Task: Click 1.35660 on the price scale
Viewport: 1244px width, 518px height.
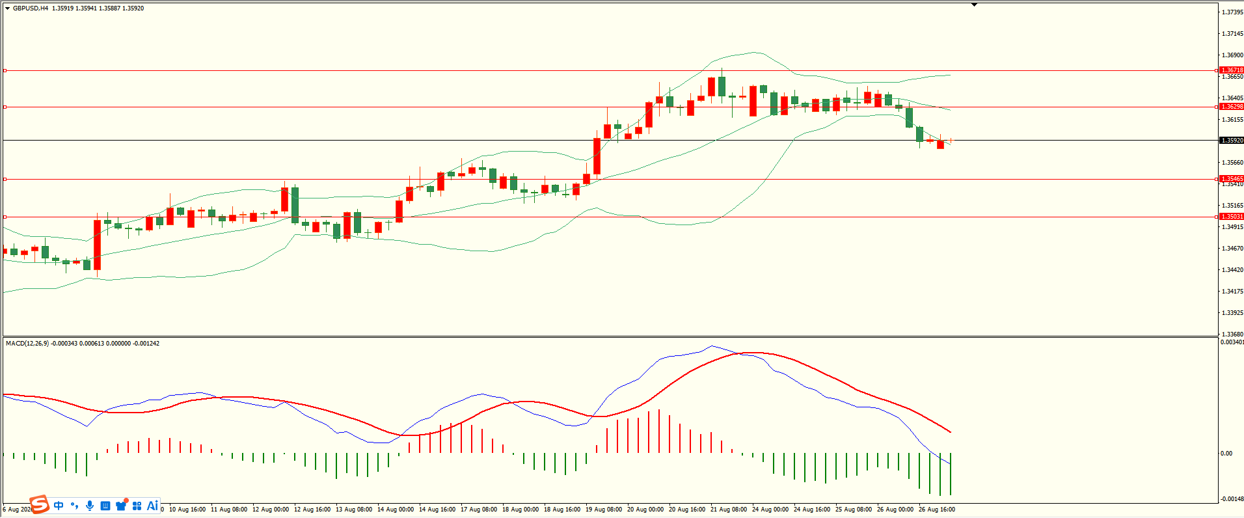Action: pyautogui.click(x=1232, y=163)
